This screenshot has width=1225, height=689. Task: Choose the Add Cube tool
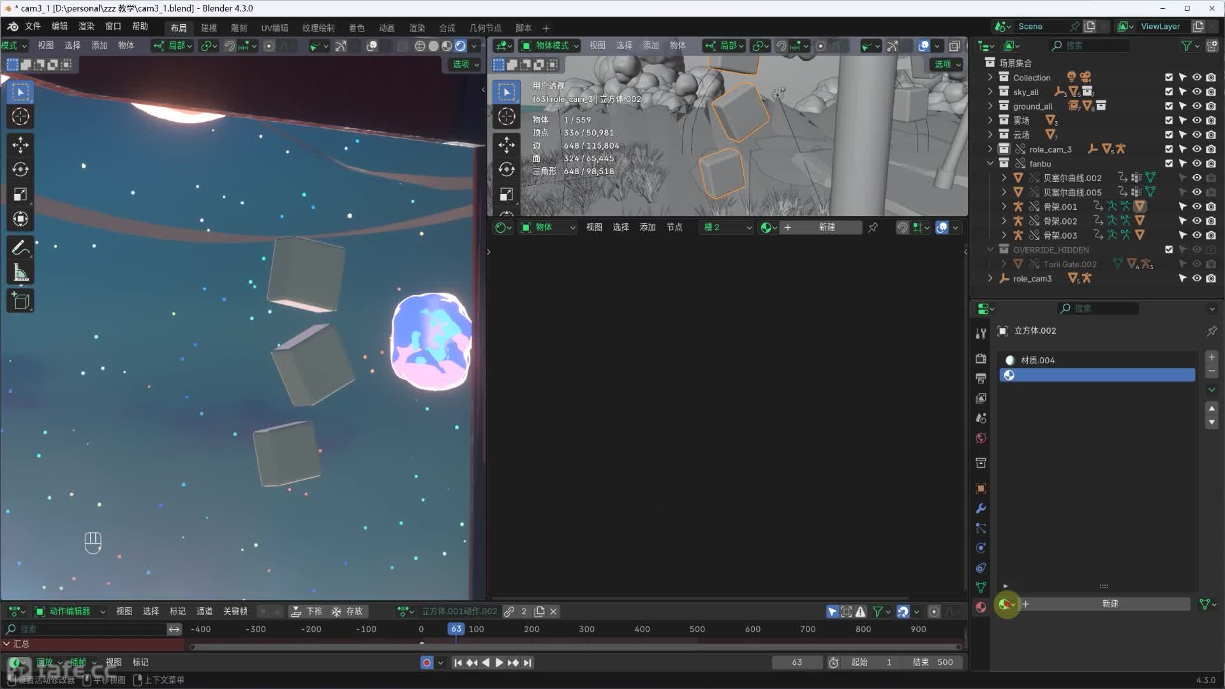pyautogui.click(x=20, y=300)
